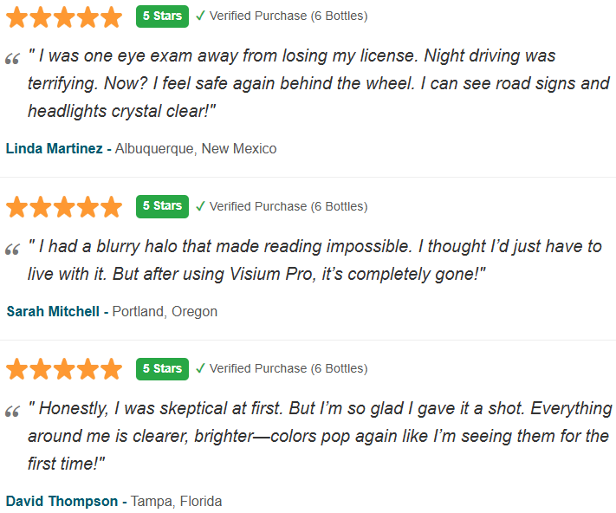Click the quote icon beside the blurry halo review

(13, 250)
